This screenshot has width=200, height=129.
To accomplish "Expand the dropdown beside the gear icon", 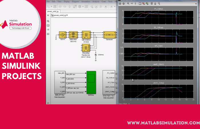I will pos(83,7).
